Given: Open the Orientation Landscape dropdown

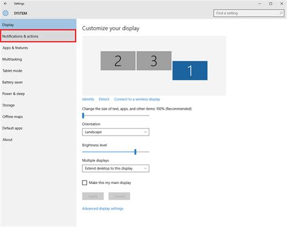Looking at the screenshot, I should pyautogui.click(x=116, y=132).
